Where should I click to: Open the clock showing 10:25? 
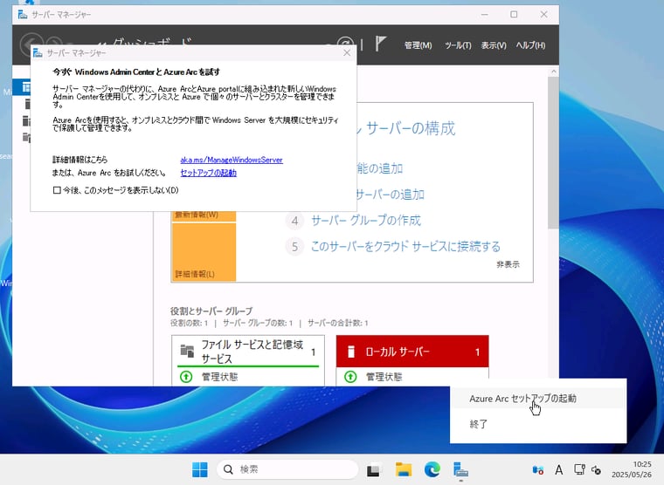(x=632, y=469)
